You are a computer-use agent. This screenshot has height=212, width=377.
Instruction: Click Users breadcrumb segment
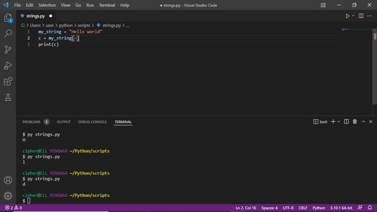pyautogui.click(x=35, y=25)
